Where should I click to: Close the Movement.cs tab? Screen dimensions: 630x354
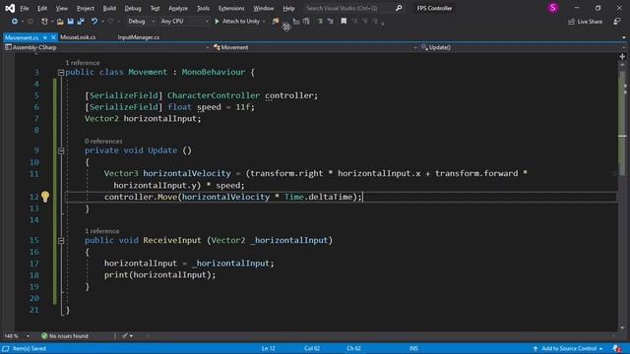pyautogui.click(x=53, y=37)
